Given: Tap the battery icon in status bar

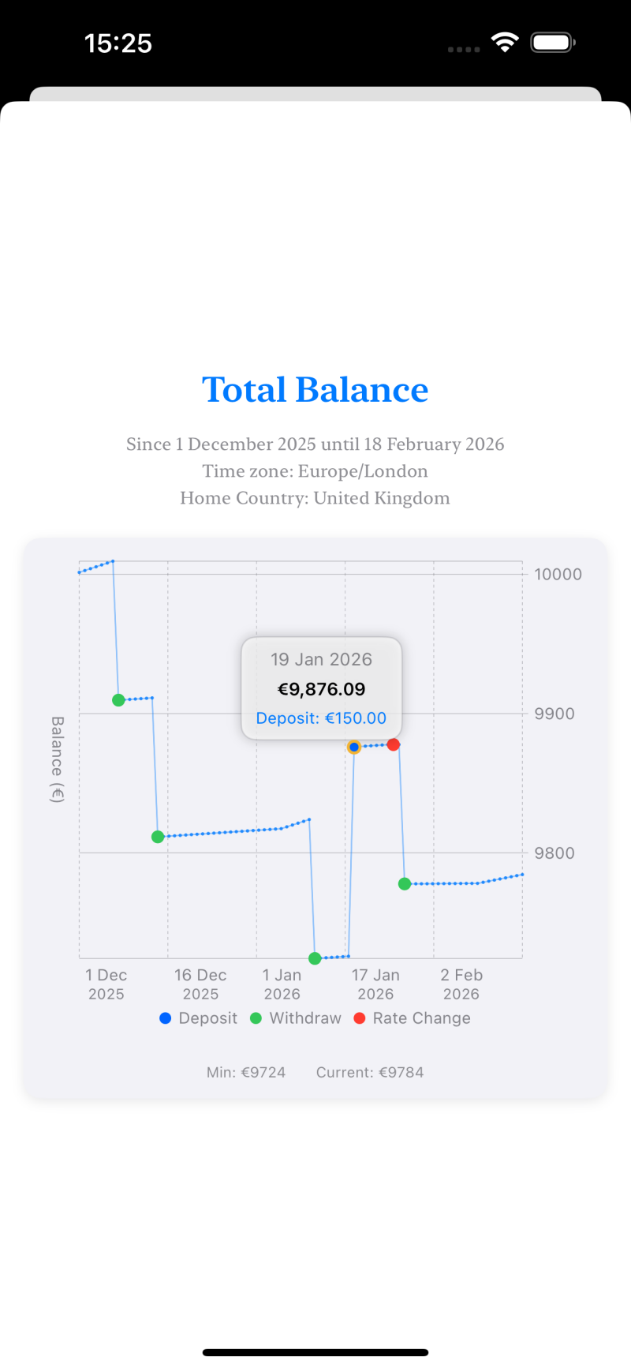Looking at the screenshot, I should point(552,43).
